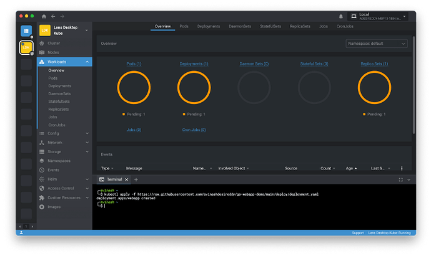The width and height of the screenshot is (431, 256).
Task: Open Cluster in the sidebar
Action: [54, 44]
